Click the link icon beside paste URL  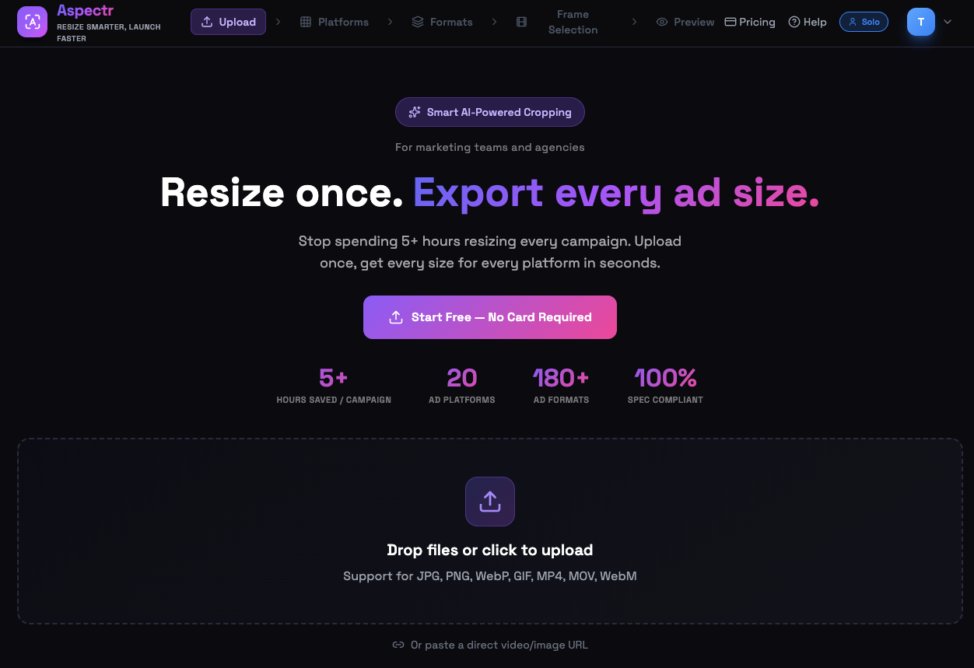398,645
